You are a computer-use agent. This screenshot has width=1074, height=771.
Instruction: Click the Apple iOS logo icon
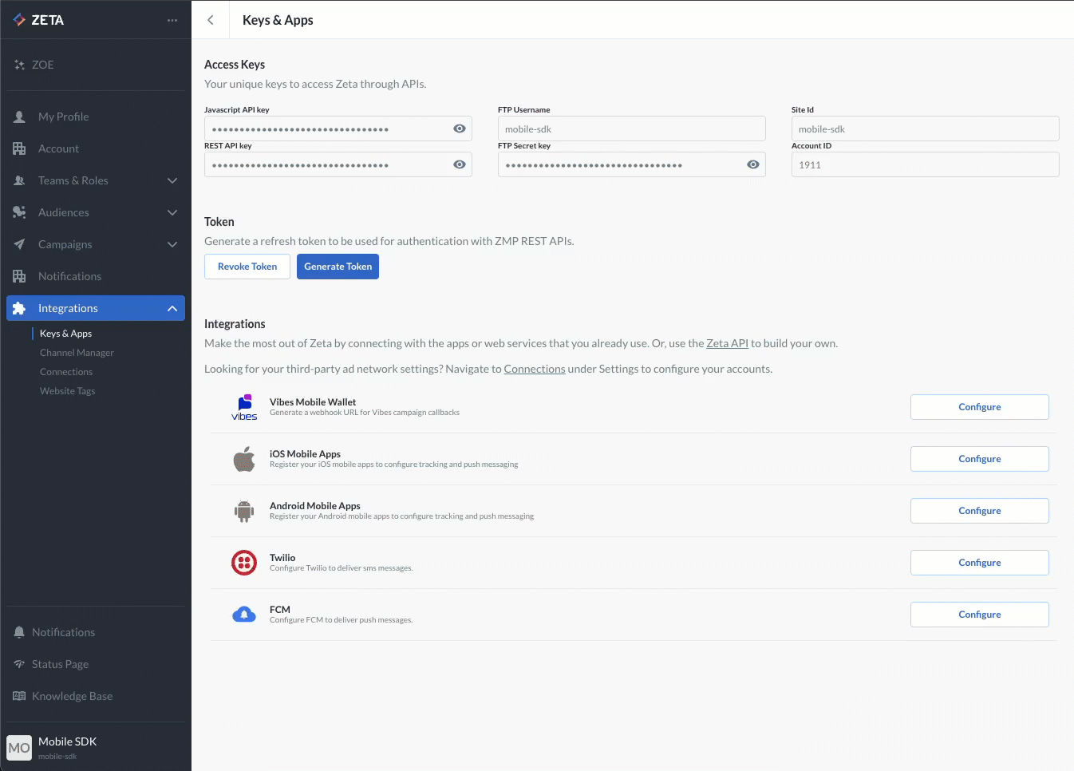tap(244, 459)
